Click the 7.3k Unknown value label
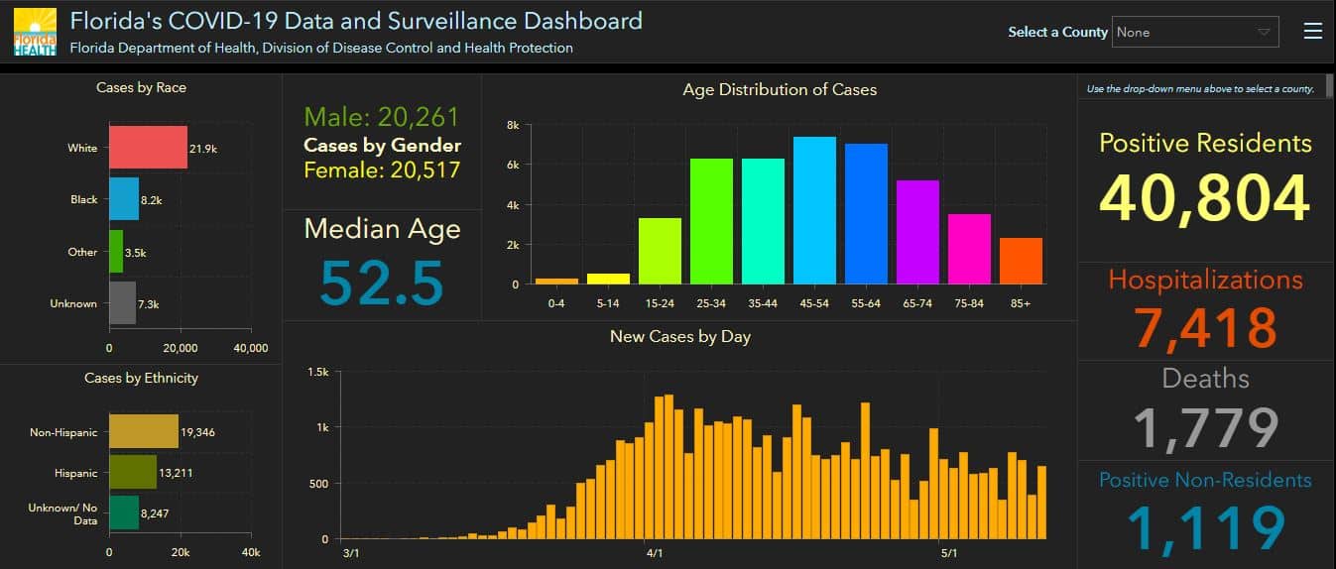 pos(149,303)
